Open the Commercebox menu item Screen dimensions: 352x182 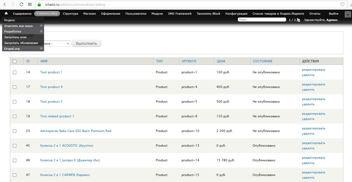pos(47,14)
